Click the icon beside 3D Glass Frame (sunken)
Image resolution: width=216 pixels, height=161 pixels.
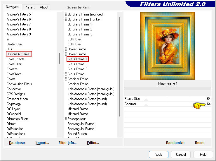point(66,19)
